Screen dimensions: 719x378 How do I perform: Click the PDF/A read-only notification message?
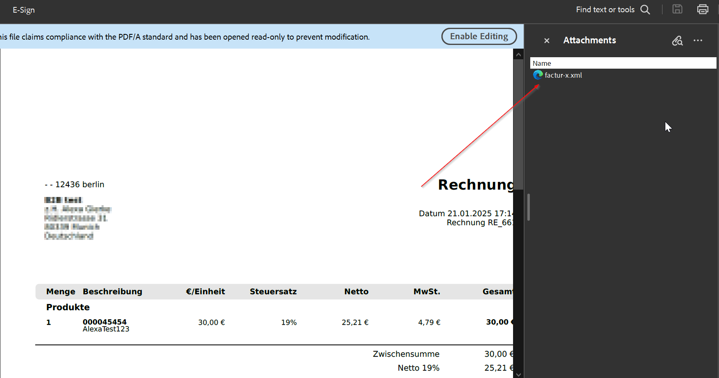tap(184, 37)
